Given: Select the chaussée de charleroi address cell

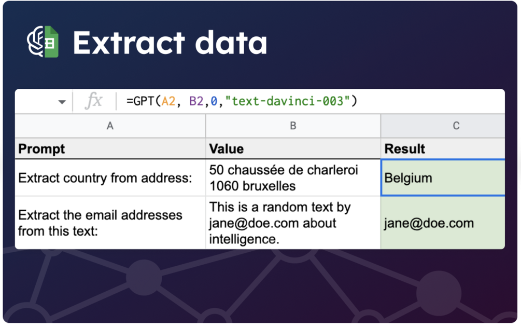Looking at the screenshot, I should 293,178.
